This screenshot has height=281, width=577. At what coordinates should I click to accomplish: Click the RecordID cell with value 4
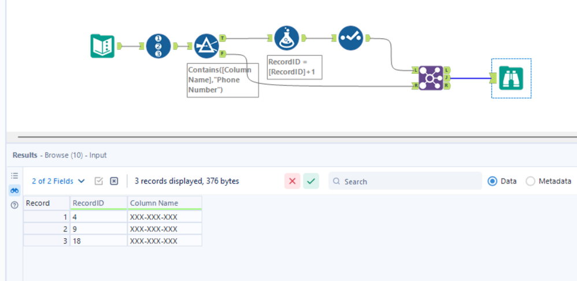pyautogui.click(x=99, y=217)
